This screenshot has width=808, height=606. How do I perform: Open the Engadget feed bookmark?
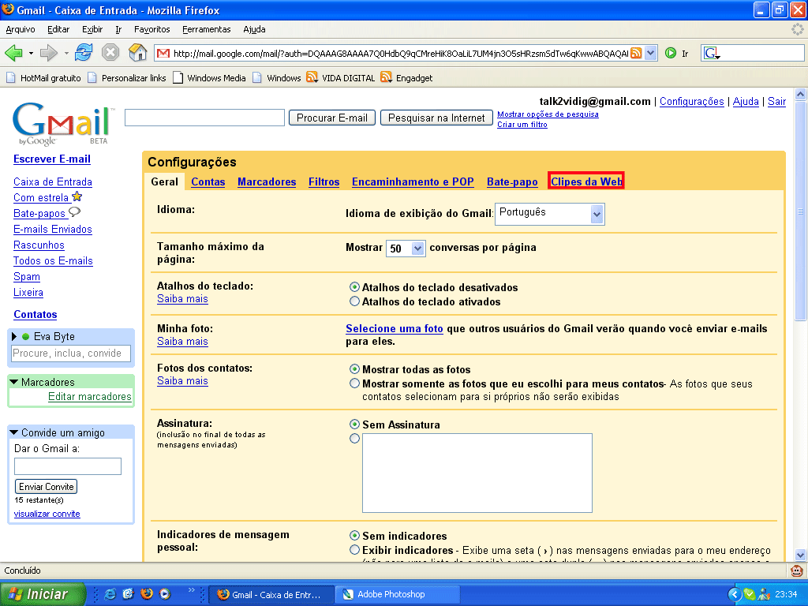(x=406, y=78)
